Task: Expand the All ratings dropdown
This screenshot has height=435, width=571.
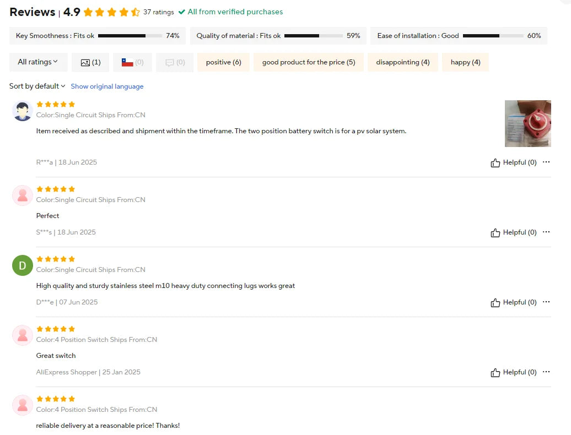Action: [x=38, y=62]
